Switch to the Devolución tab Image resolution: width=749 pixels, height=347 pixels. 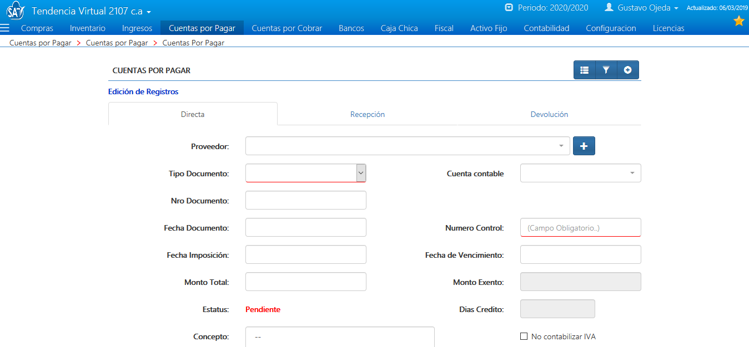(549, 114)
